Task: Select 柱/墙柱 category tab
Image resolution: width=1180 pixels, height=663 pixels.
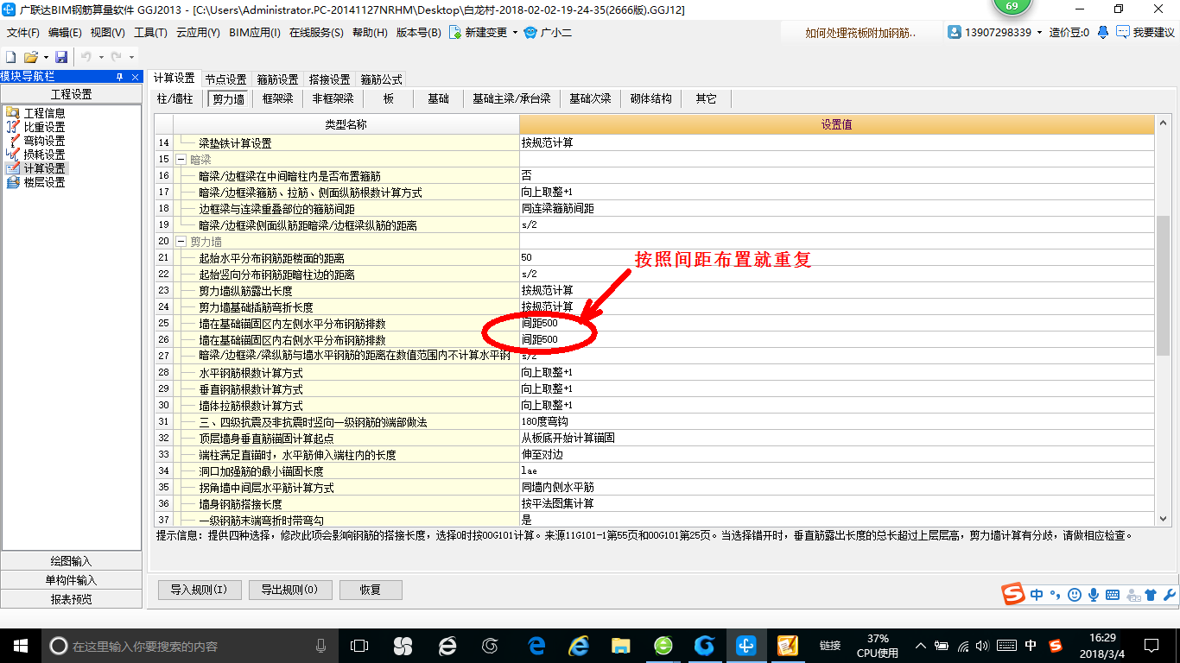Action: click(x=174, y=98)
